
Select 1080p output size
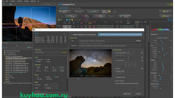pos(43,67)
